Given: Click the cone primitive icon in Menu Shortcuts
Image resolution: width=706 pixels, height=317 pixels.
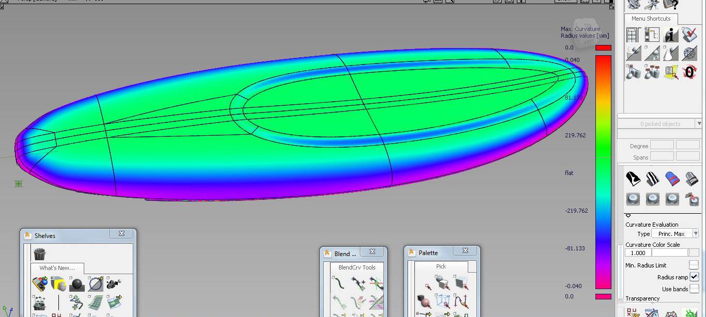Looking at the screenshot, I should (671, 53).
